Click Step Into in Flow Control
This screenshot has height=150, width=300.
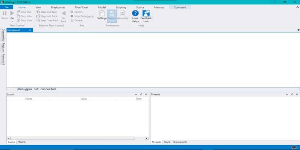pyautogui.click(x=24, y=16)
